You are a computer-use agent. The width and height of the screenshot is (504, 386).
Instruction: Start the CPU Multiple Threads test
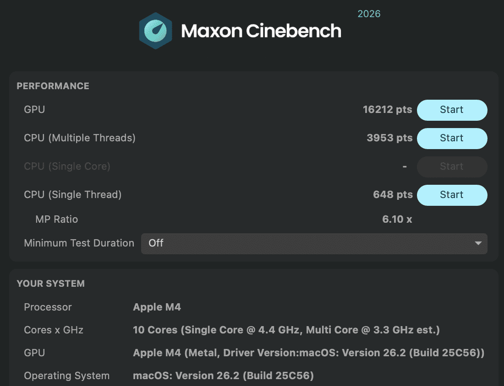(452, 138)
